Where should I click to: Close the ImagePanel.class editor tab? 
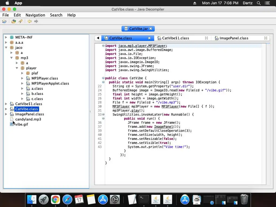(x=266, y=38)
